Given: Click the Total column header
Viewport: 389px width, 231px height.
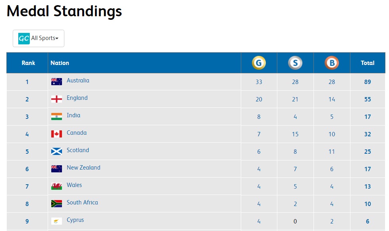Looking at the screenshot, I should [x=368, y=63].
